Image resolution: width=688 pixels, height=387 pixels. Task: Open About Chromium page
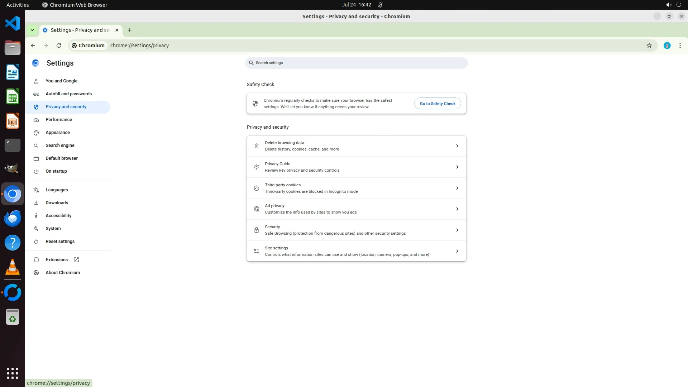click(63, 273)
